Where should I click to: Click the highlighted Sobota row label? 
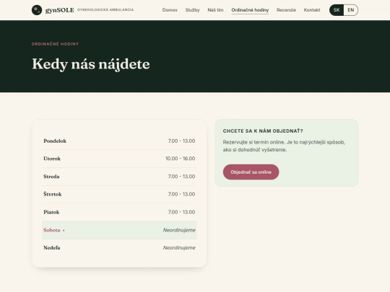click(x=52, y=230)
